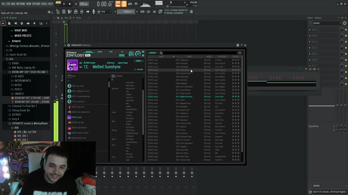348x195 pixels.
Task: Click the tempo 140.000 field
Action: (84, 4)
